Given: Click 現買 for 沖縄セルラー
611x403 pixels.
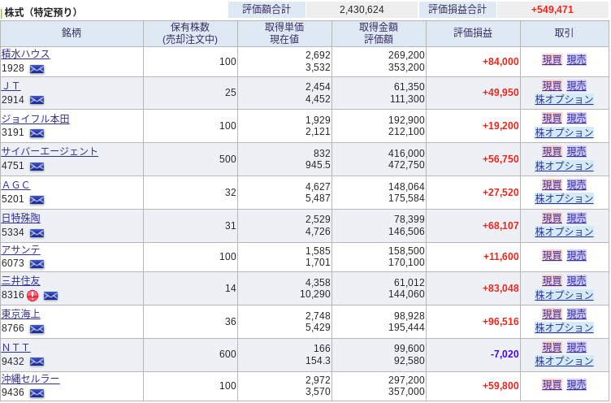Looking at the screenshot, I should (552, 385).
